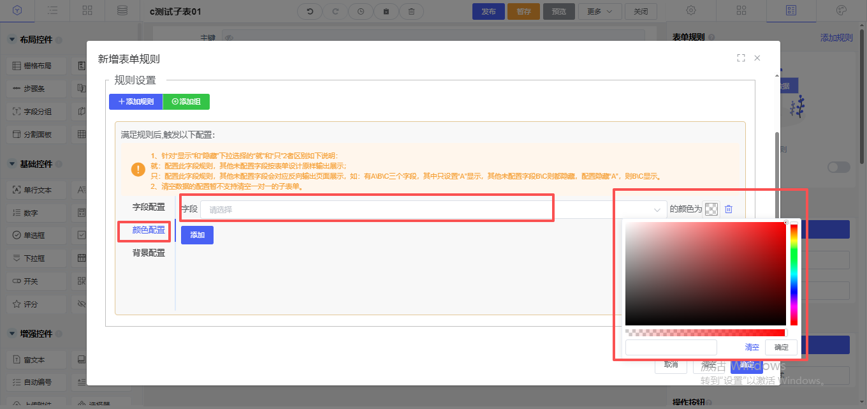Collapse the 基础控件 section
Image resolution: width=867 pixels, height=409 pixels.
coord(12,164)
